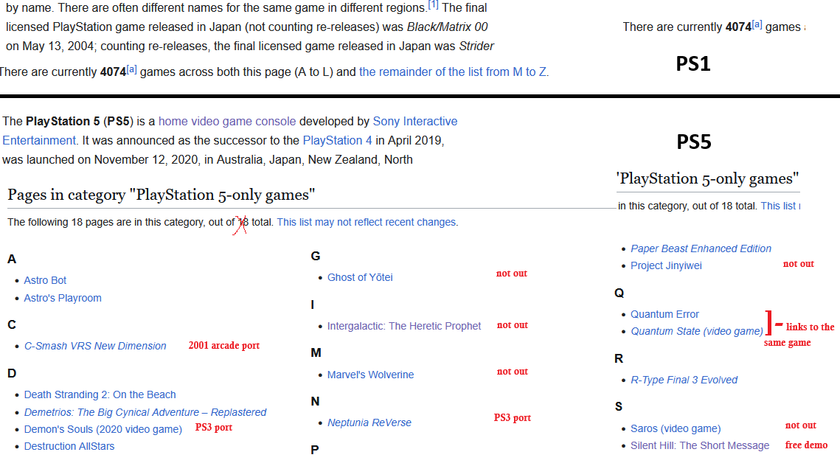840x466 pixels.
Task: Open the Ghost of Yōtei link
Action: [360, 277]
